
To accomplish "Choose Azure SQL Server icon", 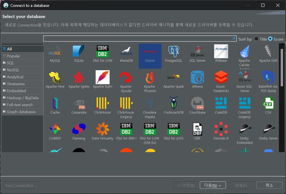I will [x=245, y=82].
